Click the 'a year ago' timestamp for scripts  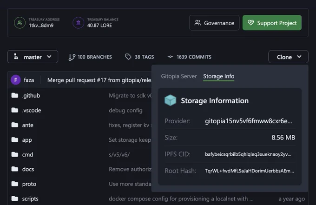click(x=292, y=199)
